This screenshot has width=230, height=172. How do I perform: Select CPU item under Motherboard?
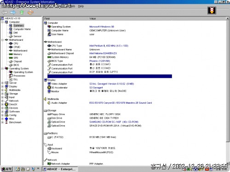click(x=16, y=44)
